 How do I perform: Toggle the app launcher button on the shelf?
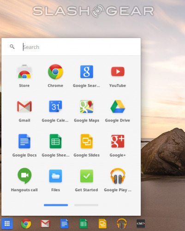tap(7, 224)
